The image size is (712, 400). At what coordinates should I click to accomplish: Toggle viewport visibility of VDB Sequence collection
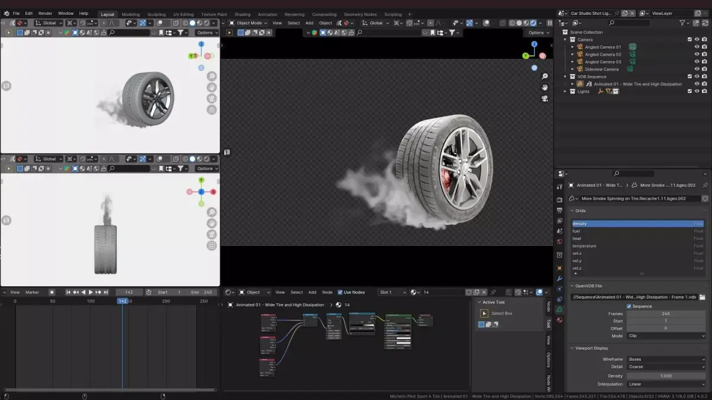coord(697,76)
